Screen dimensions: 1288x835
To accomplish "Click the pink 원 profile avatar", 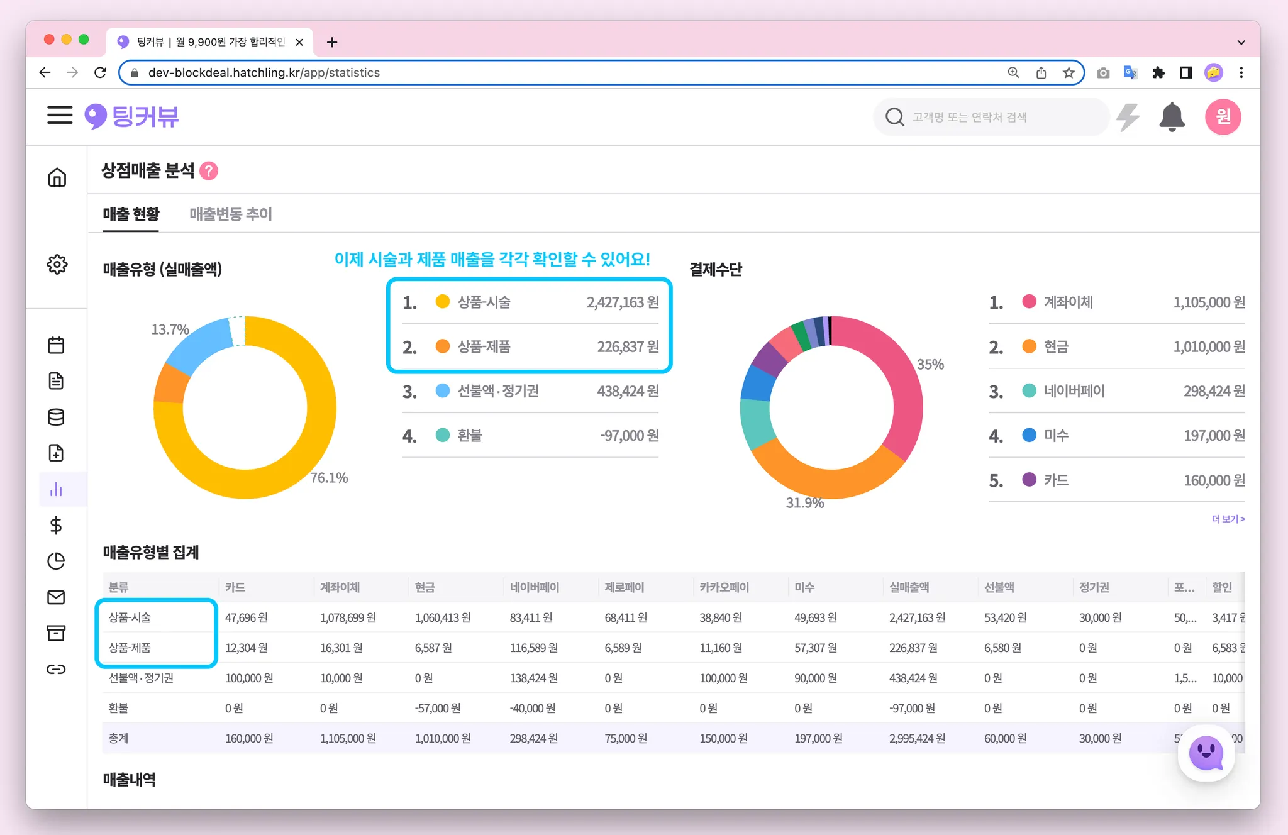I will (1223, 117).
